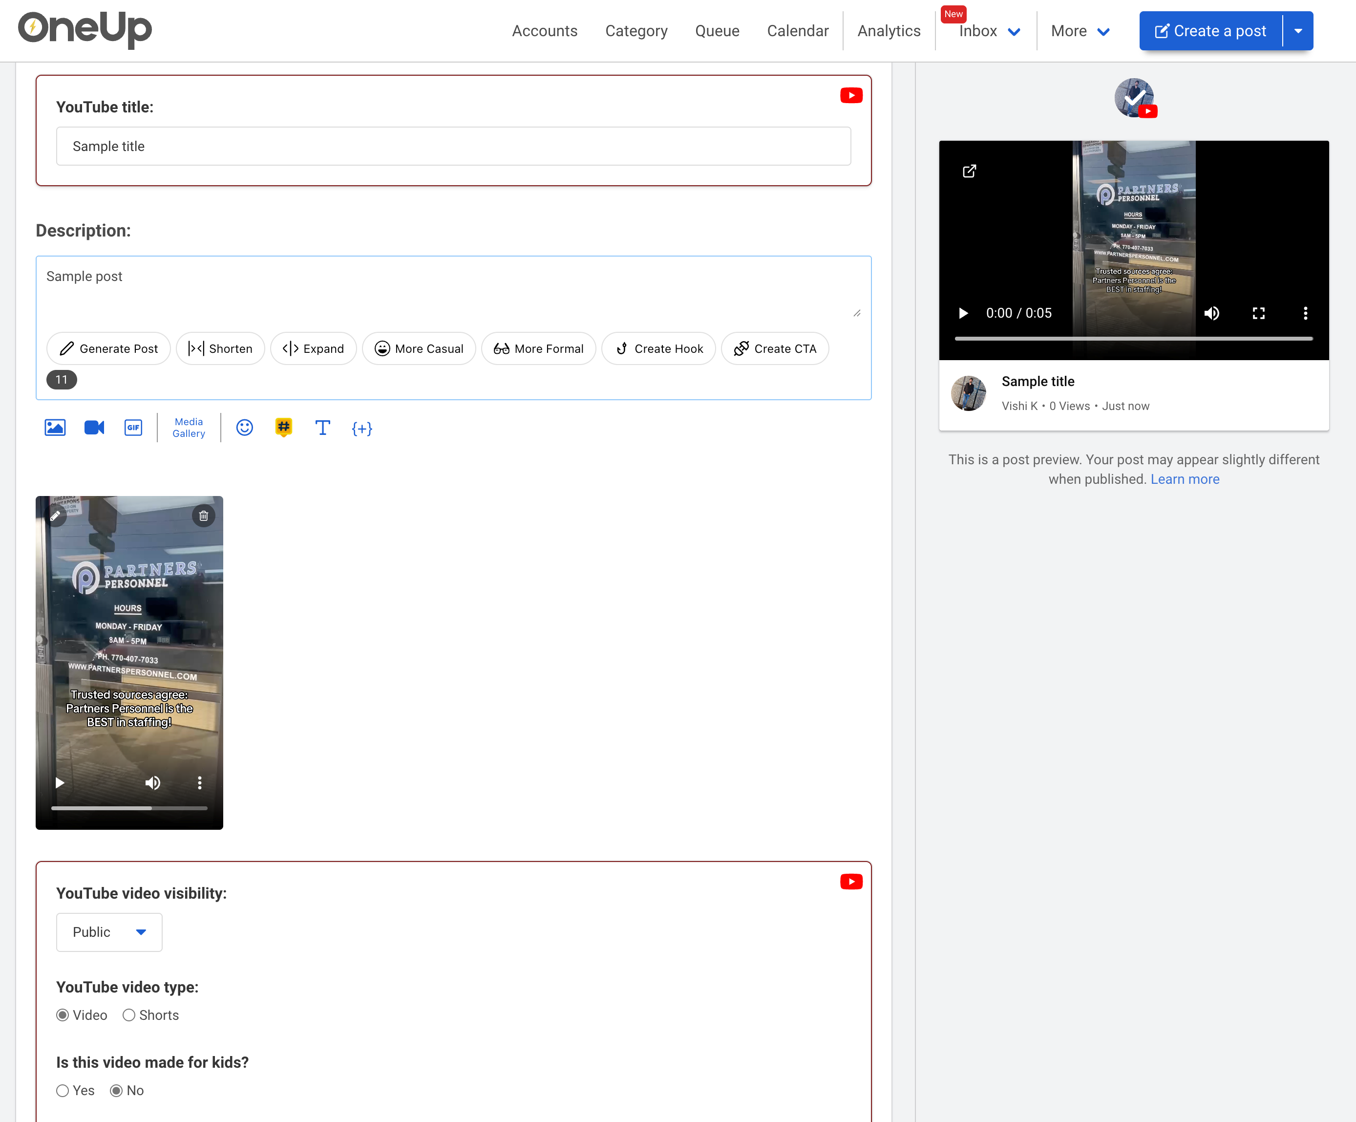Click the text formatting T icon
The width and height of the screenshot is (1356, 1122).
click(323, 428)
